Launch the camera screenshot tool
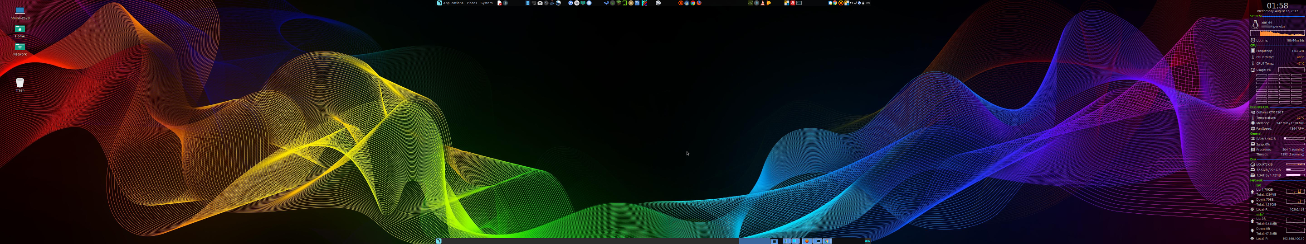Image resolution: width=1306 pixels, height=244 pixels. click(540, 3)
